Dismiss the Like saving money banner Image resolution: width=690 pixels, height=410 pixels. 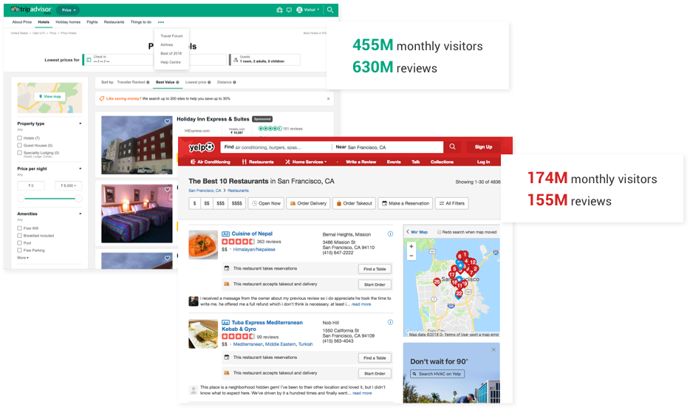328,98
